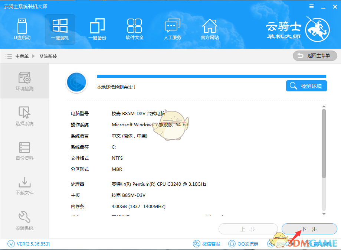Go to the 下载文件 sidebar step
This screenshot has height=250, width=341.
[x=24, y=185]
